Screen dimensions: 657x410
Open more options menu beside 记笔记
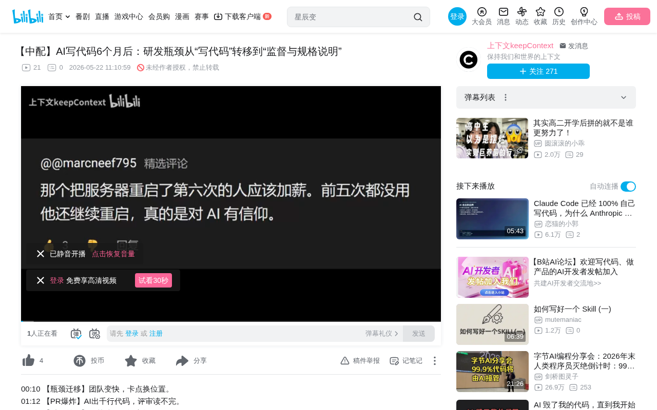click(x=435, y=361)
